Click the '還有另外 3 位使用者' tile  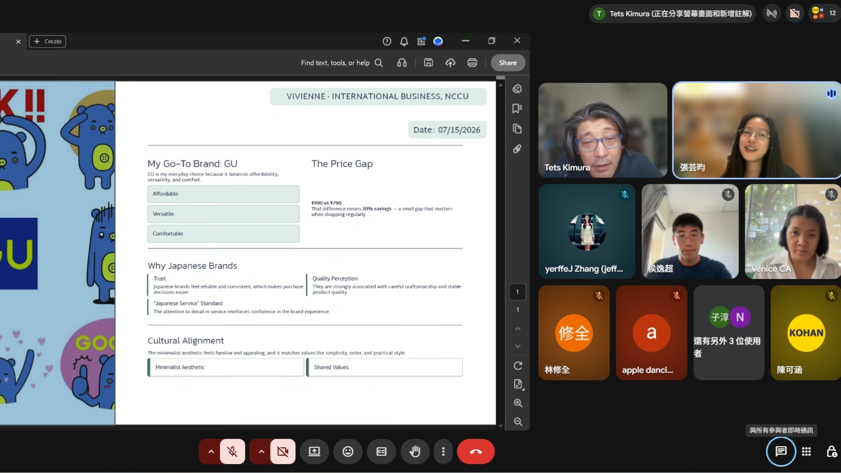pyautogui.click(x=729, y=333)
